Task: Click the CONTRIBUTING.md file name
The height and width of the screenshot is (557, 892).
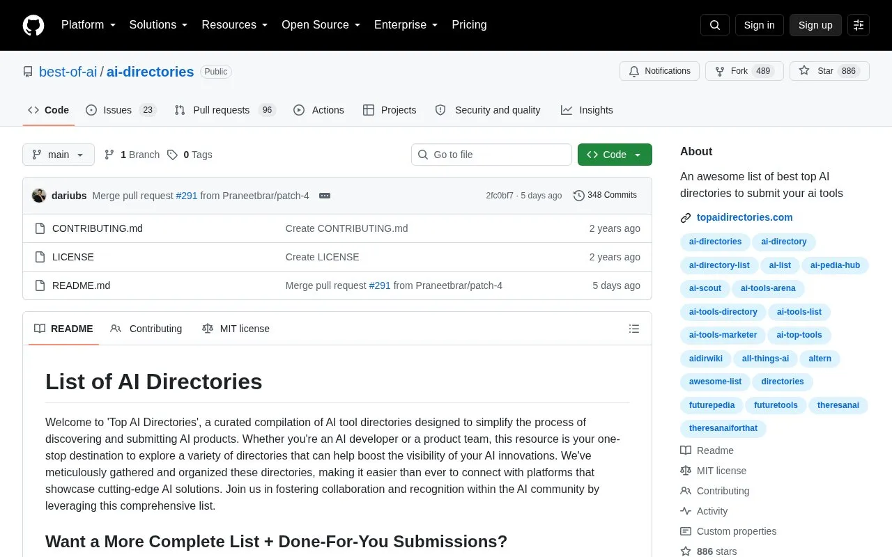Action: point(98,228)
